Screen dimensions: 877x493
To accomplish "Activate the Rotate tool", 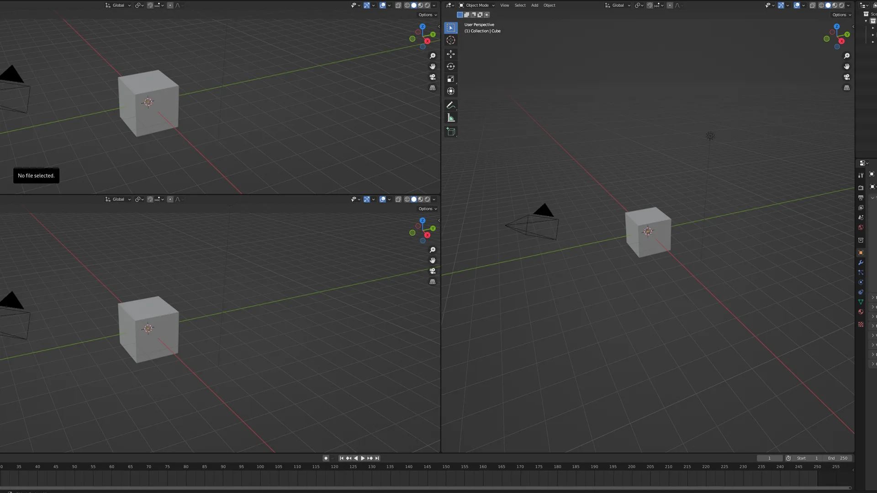I will (x=451, y=66).
